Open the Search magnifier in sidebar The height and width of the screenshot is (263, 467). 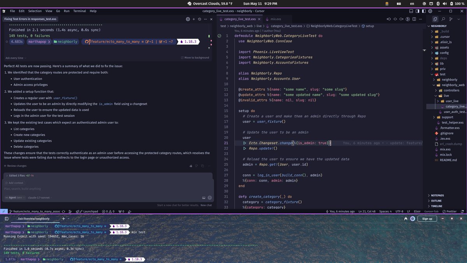443,19
